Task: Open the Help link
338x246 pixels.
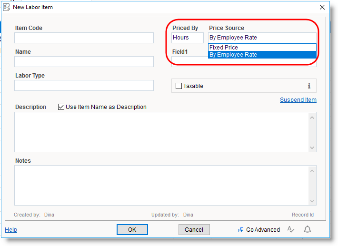Action: (11, 230)
